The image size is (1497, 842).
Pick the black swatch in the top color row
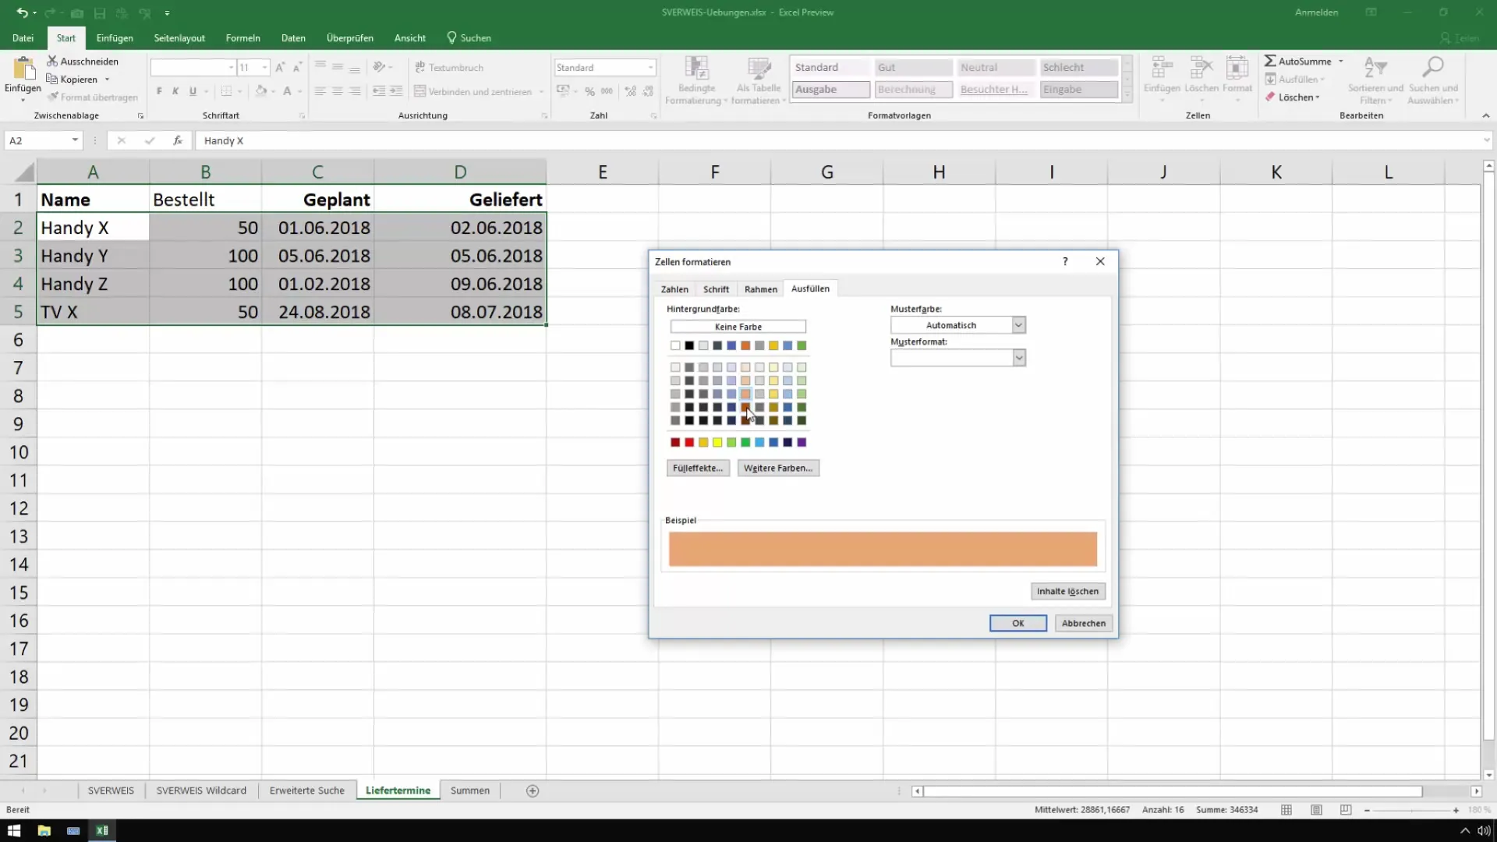[x=689, y=345]
